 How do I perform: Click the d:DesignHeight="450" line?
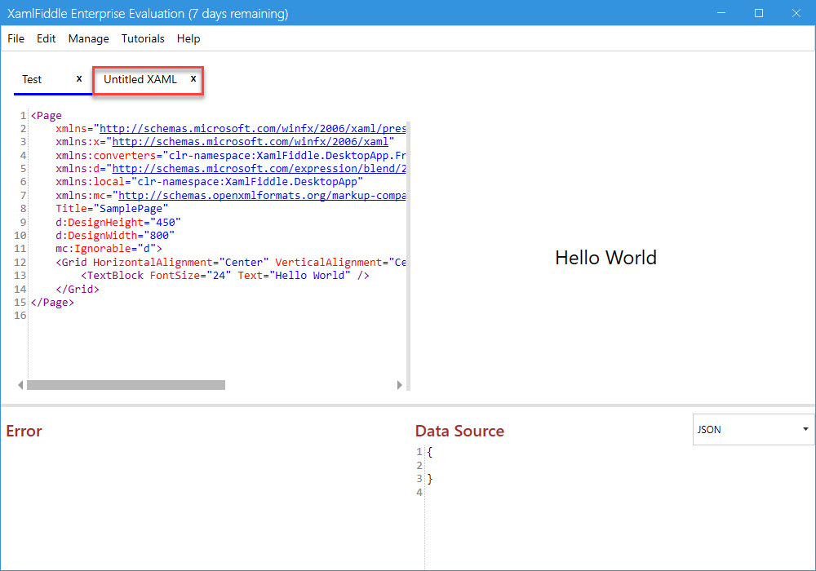(x=118, y=222)
